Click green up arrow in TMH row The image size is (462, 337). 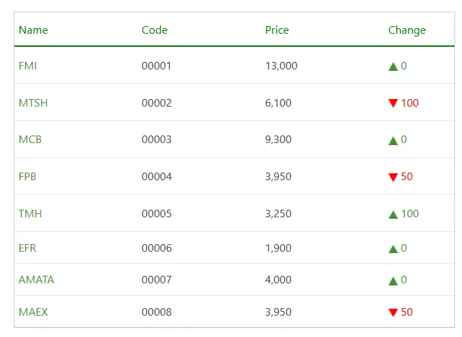[x=393, y=215]
